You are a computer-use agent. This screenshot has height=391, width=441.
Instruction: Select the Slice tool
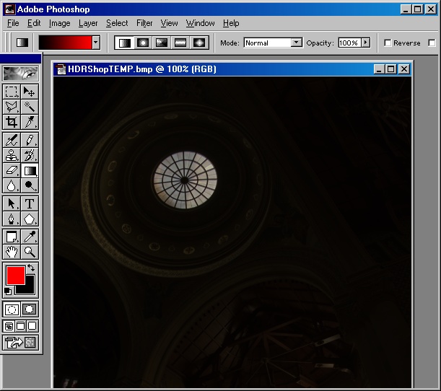coord(30,122)
